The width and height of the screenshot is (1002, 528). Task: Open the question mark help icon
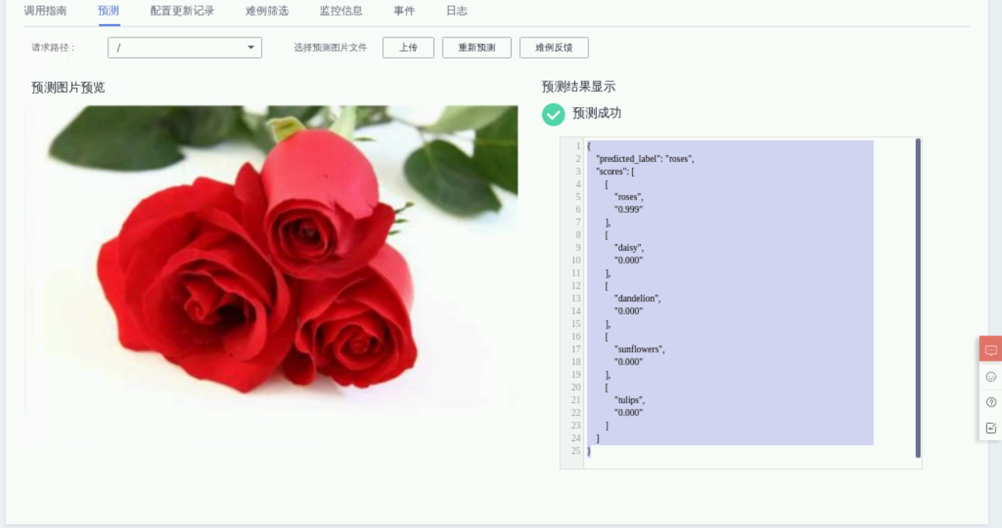coord(991,402)
